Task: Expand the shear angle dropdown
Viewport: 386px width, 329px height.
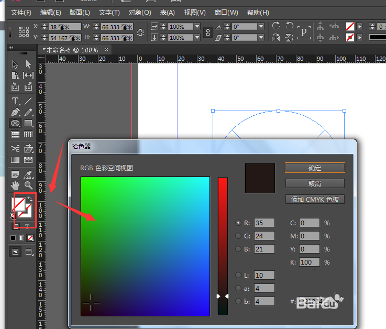Action: pyautogui.click(x=260, y=38)
